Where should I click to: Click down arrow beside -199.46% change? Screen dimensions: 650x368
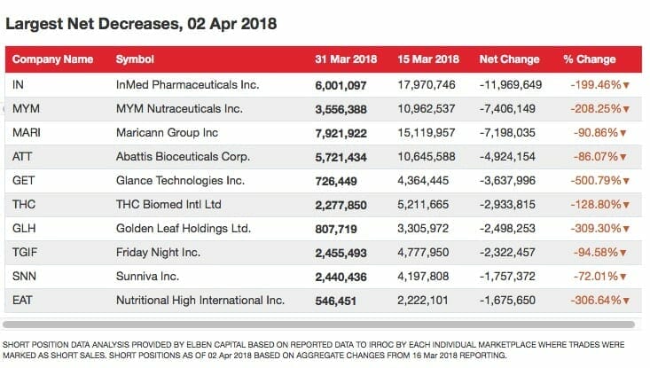626,85
